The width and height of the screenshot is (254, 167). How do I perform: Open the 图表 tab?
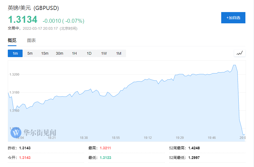coord(31,40)
